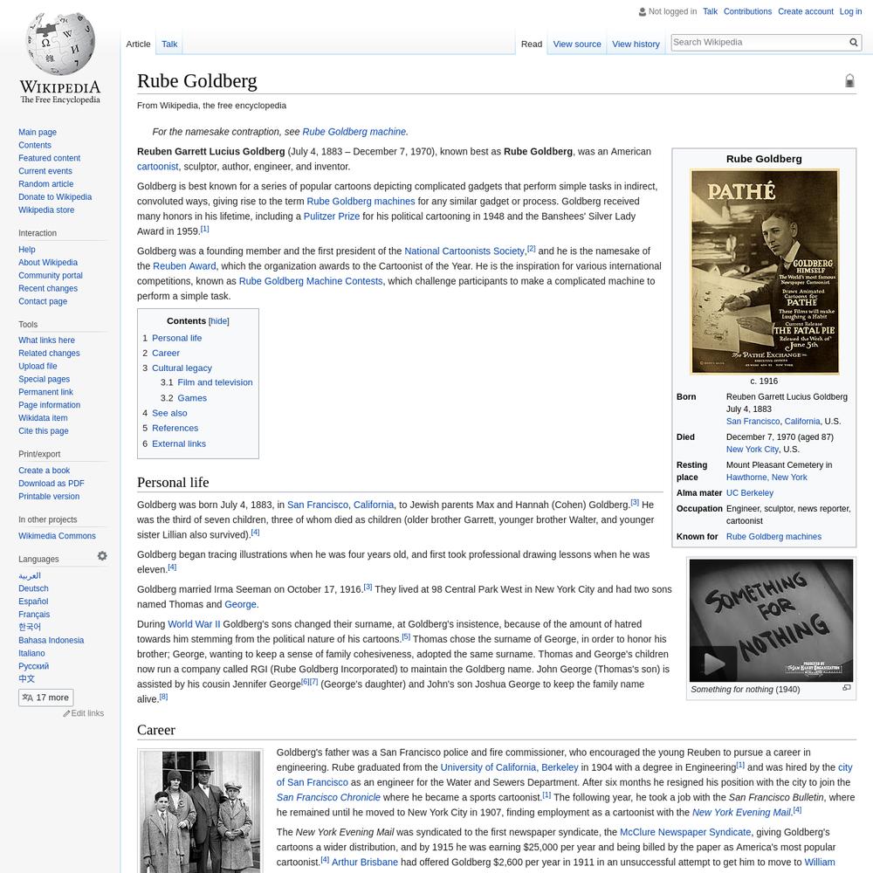Open Arthur Brisbane link

coord(365,863)
